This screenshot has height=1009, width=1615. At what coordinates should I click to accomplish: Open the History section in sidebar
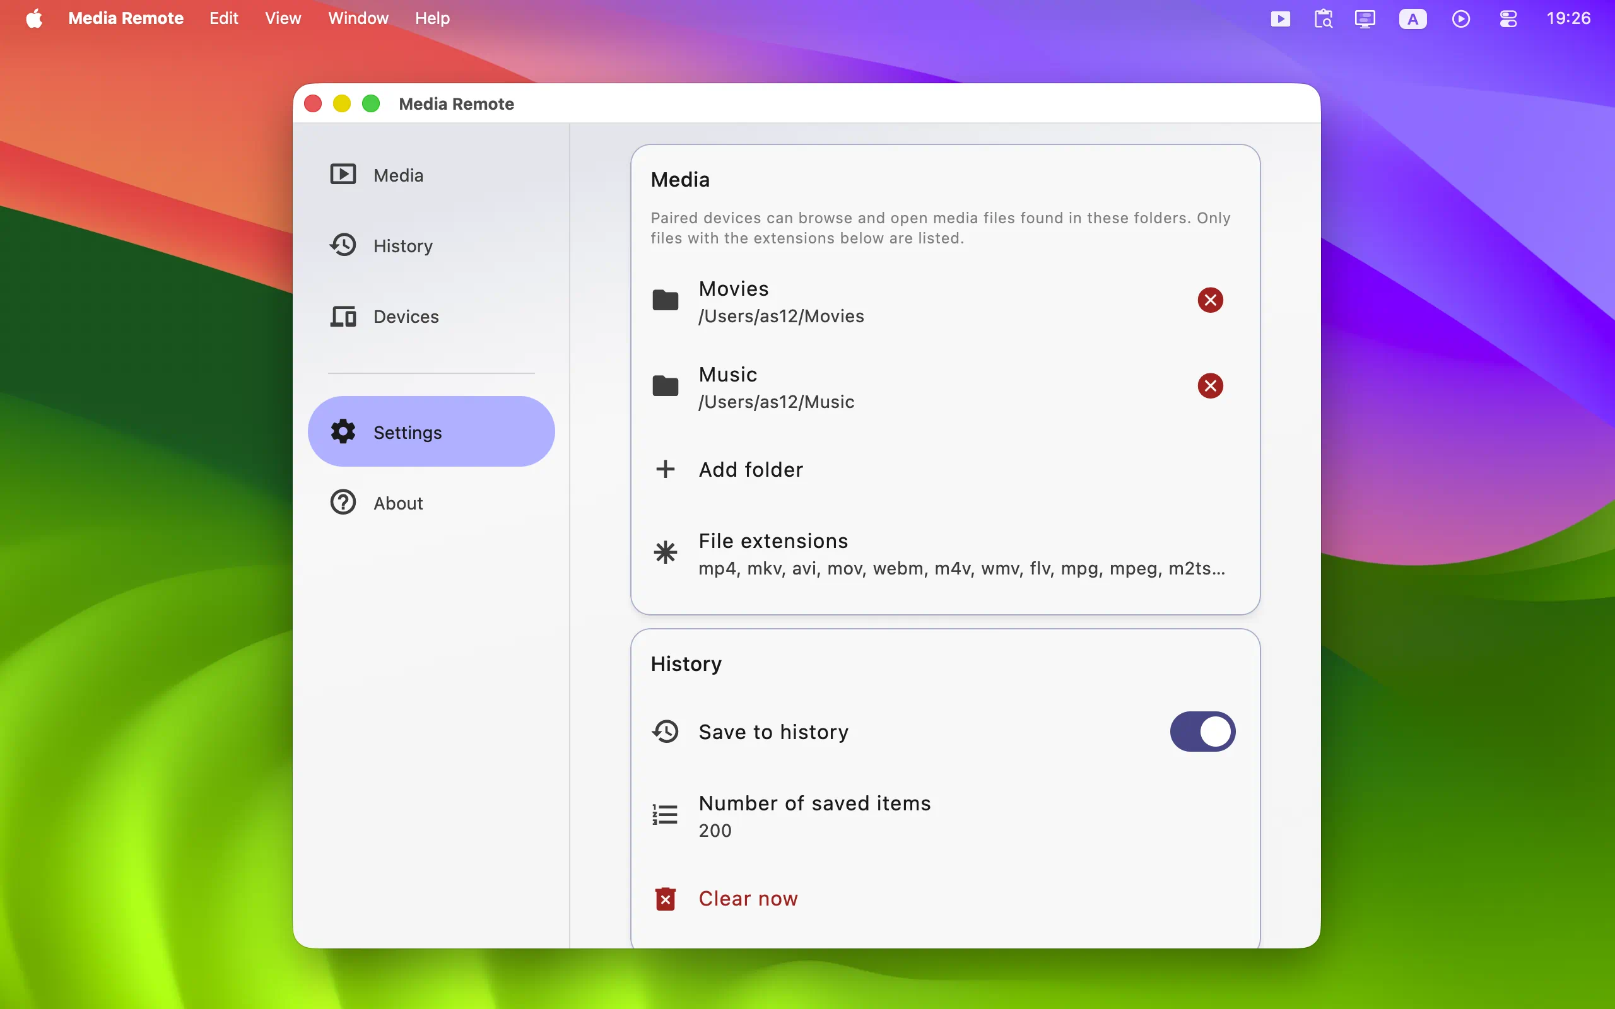coord(431,245)
